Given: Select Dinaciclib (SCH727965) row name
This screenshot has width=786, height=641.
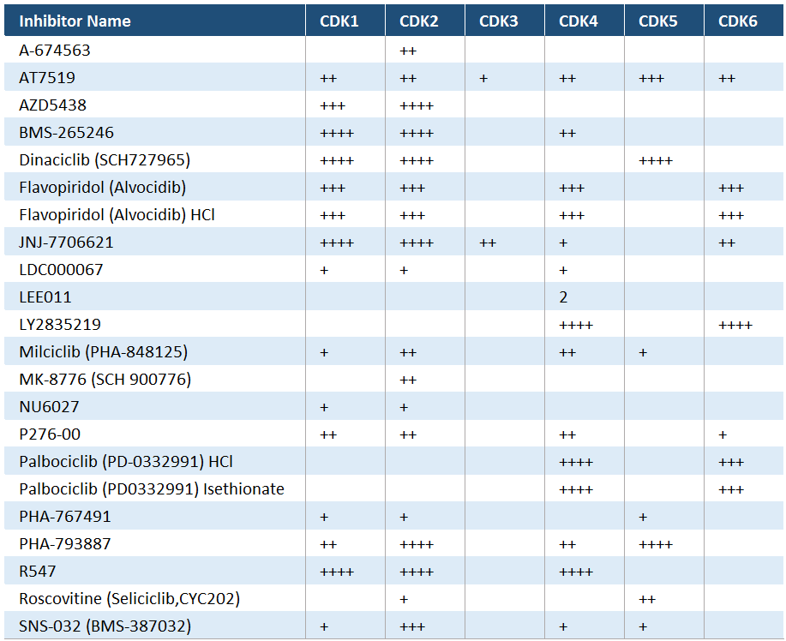Looking at the screenshot, I should click(105, 160).
